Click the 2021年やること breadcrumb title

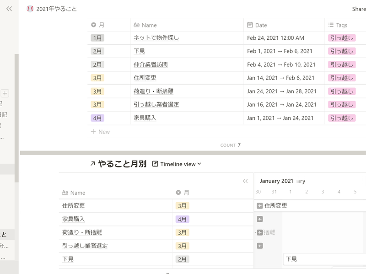tap(56, 9)
